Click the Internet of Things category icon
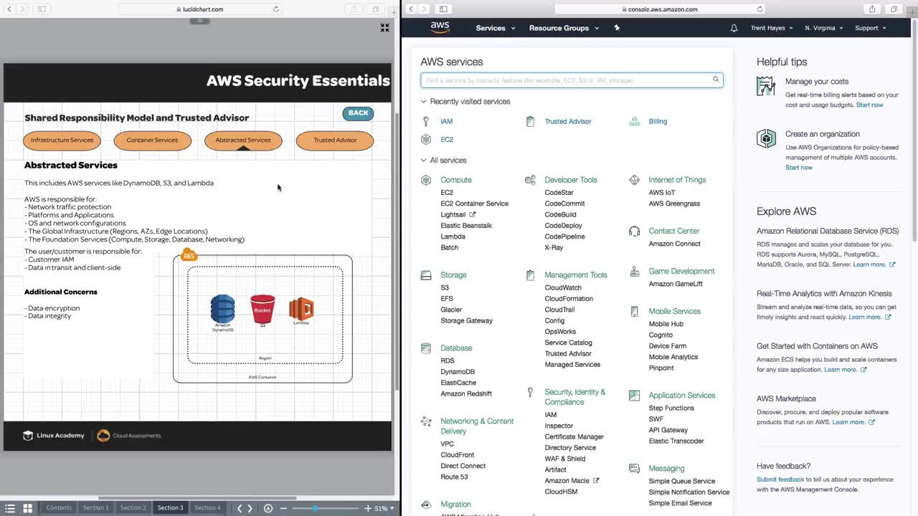Viewport: 918px width, 516px height. tap(634, 180)
